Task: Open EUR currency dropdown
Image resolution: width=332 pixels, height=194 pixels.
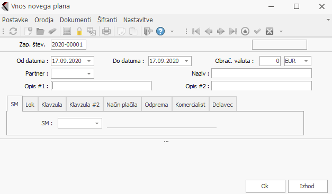Action: (306, 61)
